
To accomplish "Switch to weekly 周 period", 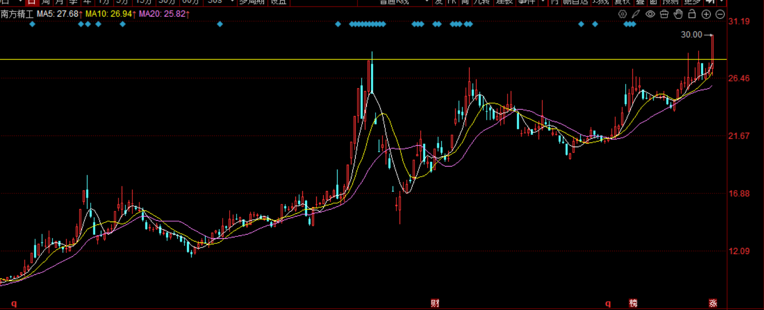I will pyautogui.click(x=45, y=2).
